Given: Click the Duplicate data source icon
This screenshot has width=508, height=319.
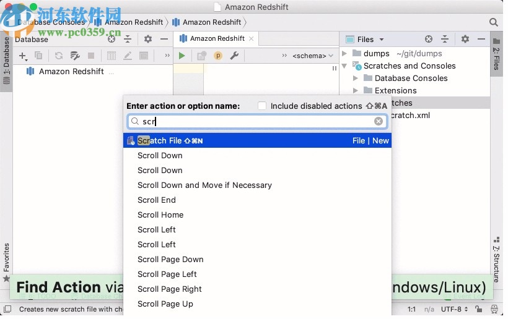Looking at the screenshot, I should point(38,56).
